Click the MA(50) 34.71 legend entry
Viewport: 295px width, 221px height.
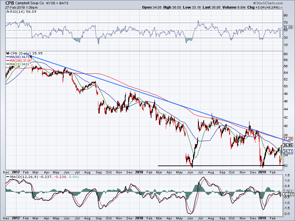pyautogui.click(x=20, y=57)
